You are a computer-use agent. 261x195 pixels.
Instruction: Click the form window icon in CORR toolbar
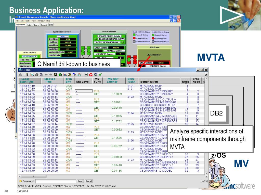pyautogui.click(x=86, y=75)
